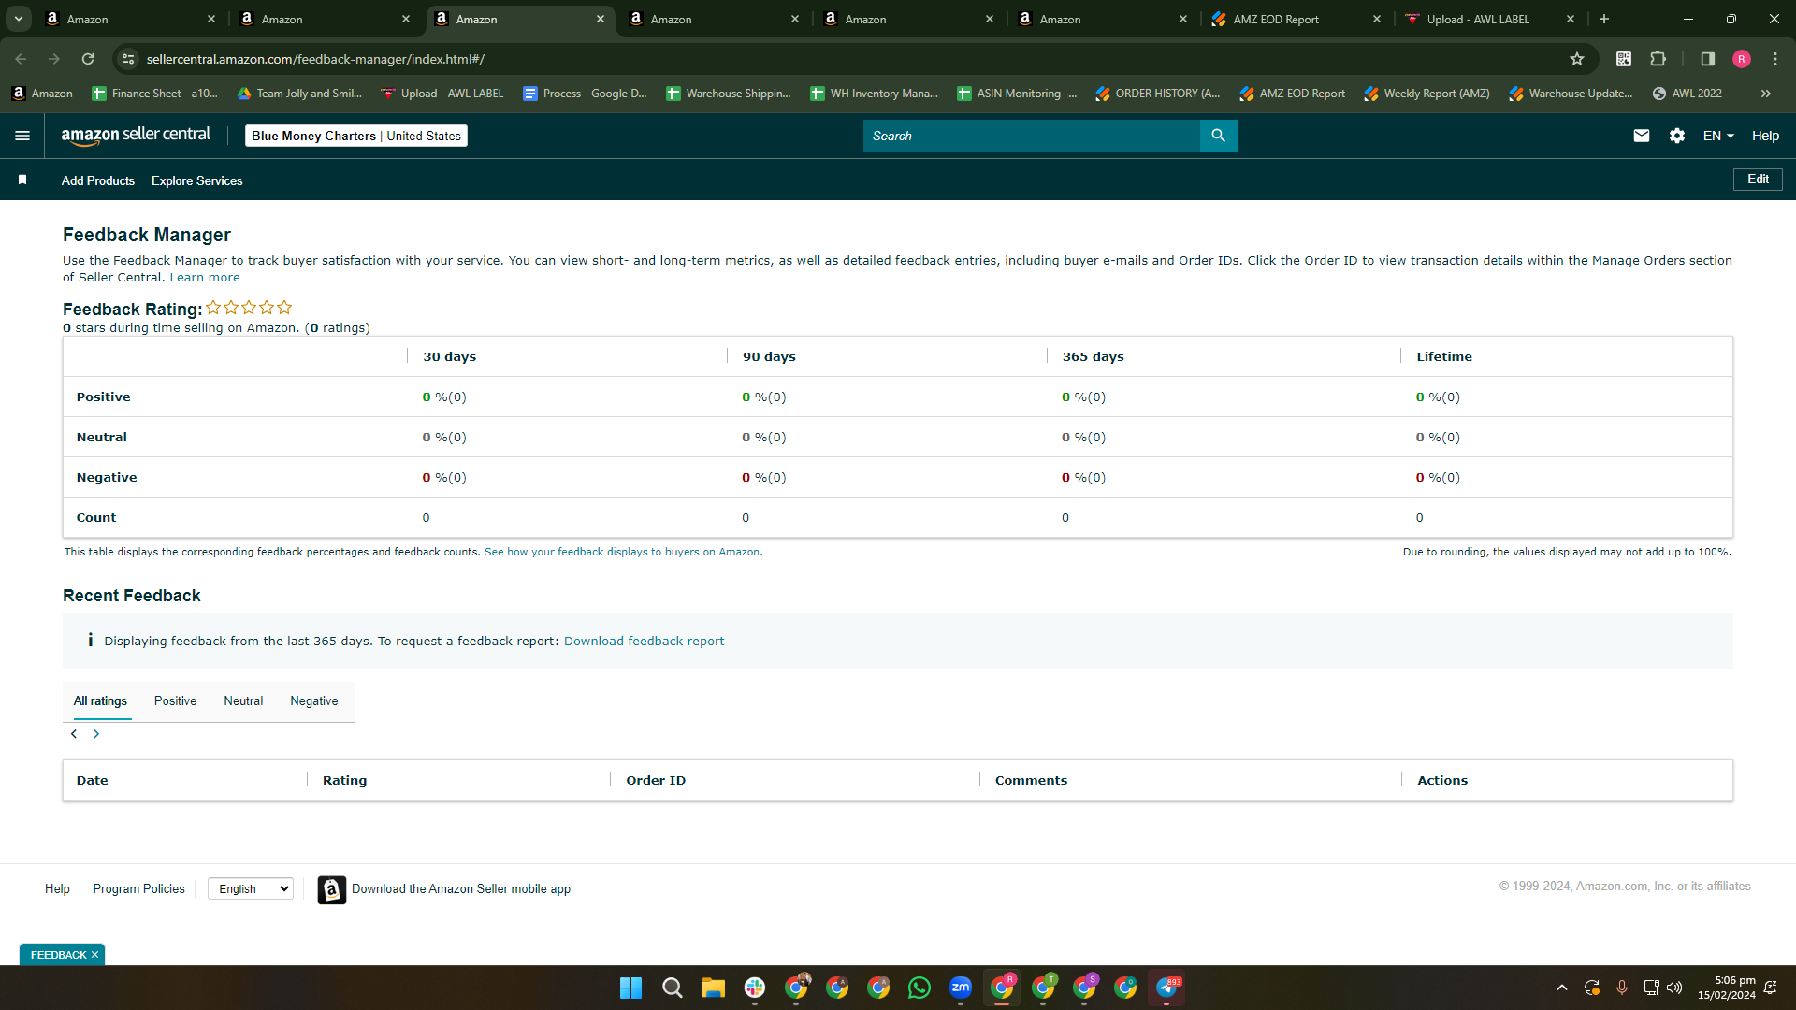This screenshot has width=1796, height=1010.
Task: Click Download feedback report link
Action: pyautogui.click(x=645, y=642)
